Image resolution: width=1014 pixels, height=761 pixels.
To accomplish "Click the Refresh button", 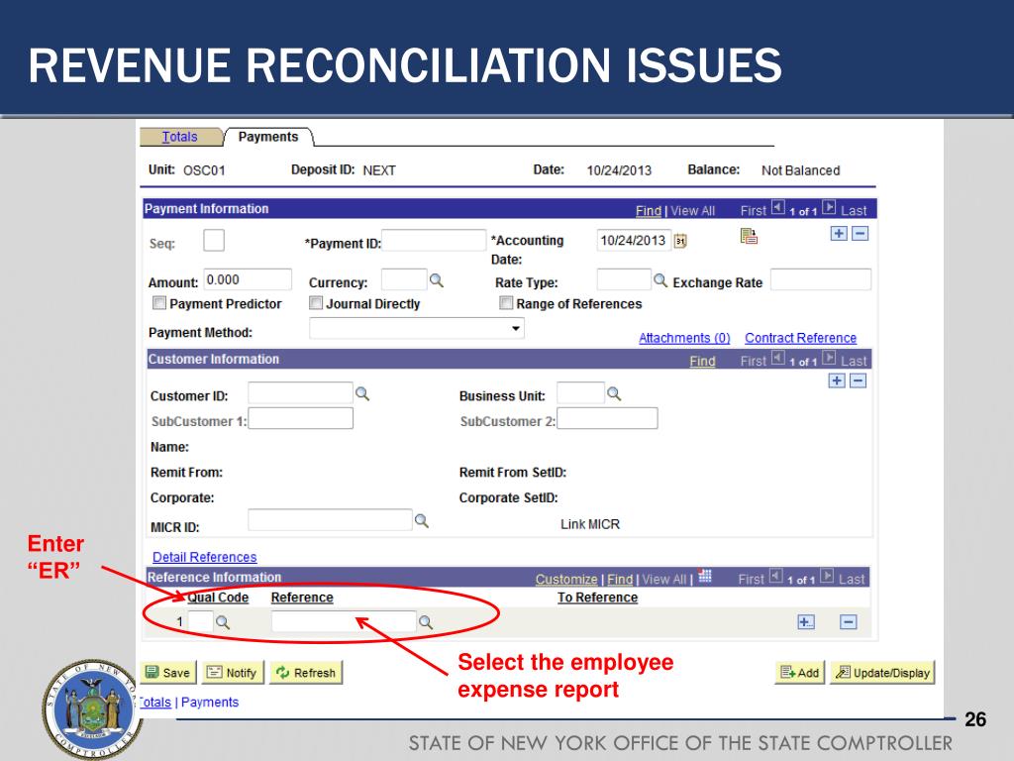I will click(x=306, y=673).
